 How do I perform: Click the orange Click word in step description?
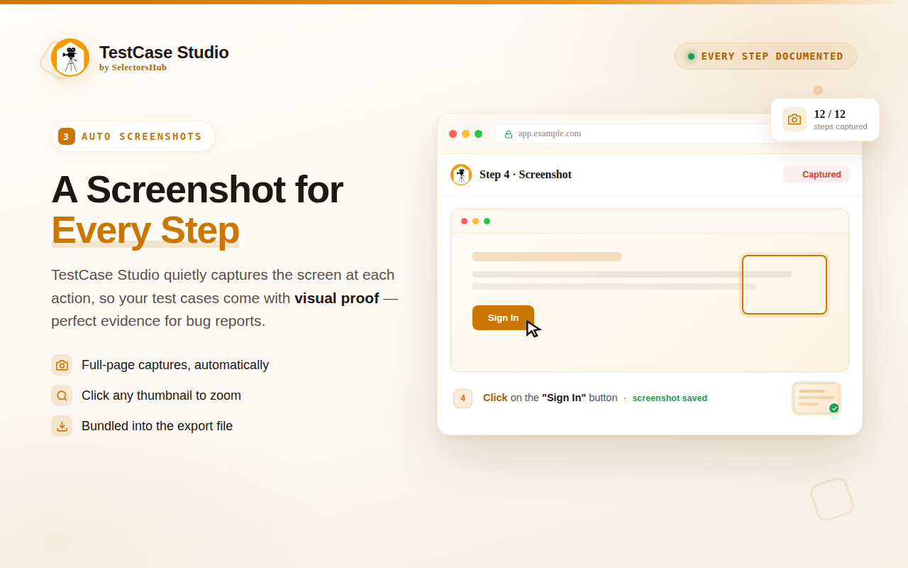coord(495,398)
